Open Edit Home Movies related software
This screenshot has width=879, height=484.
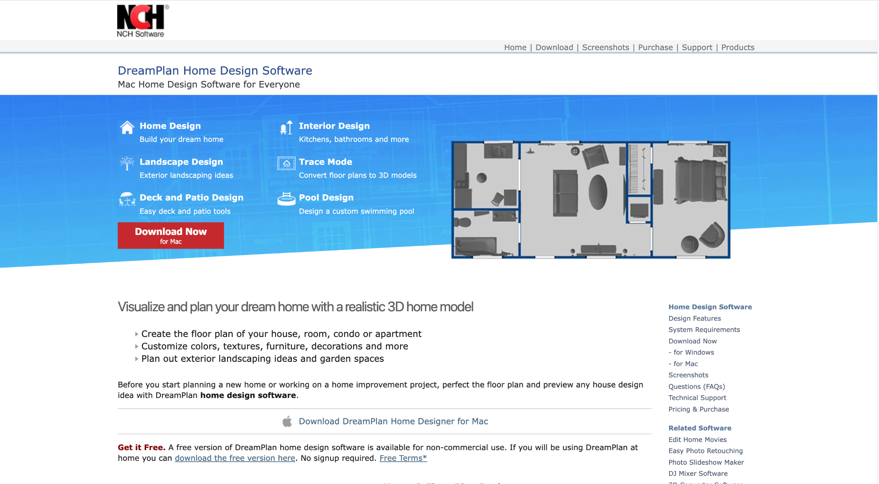tap(697, 440)
